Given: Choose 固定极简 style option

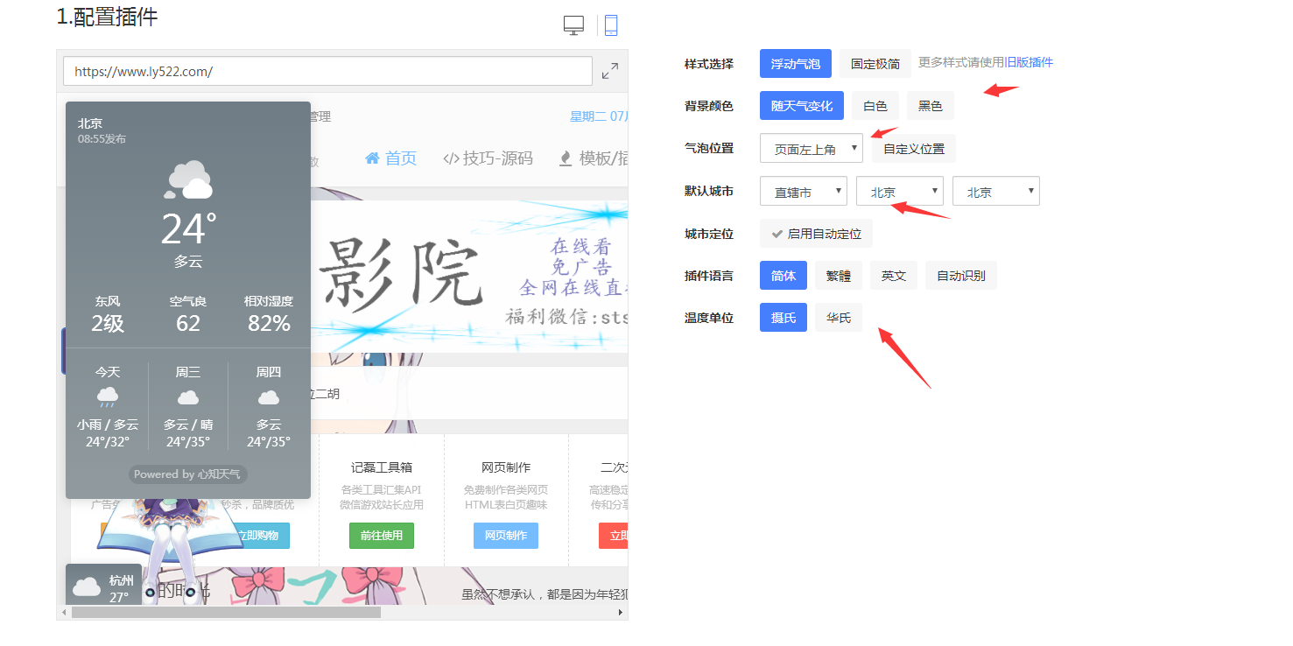Looking at the screenshot, I should (875, 64).
